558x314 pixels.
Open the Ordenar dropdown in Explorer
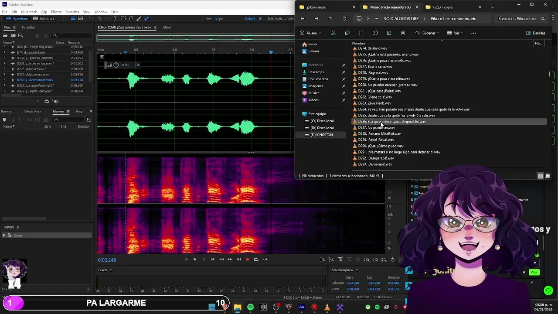(427, 33)
